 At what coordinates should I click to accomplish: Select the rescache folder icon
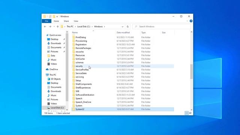tap(73, 52)
